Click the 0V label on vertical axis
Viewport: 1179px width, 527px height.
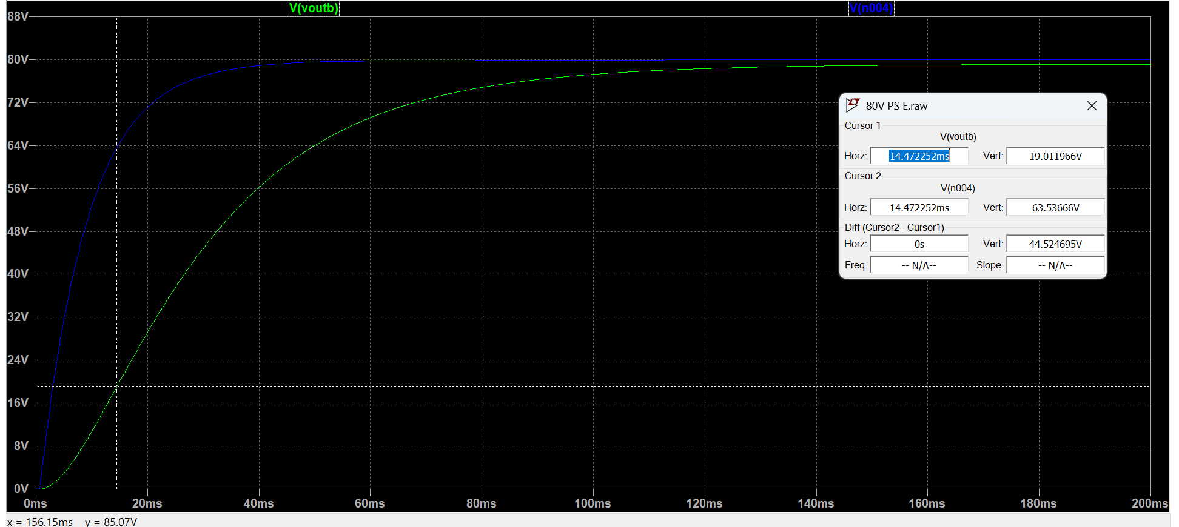pyautogui.click(x=21, y=489)
